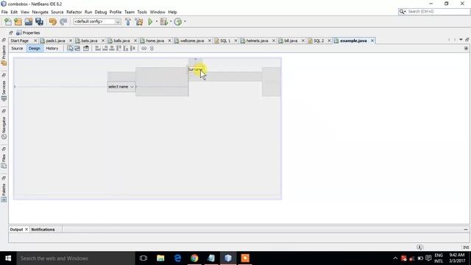
Task: Click the Debug Project toolbar icon
Action: coord(163,21)
